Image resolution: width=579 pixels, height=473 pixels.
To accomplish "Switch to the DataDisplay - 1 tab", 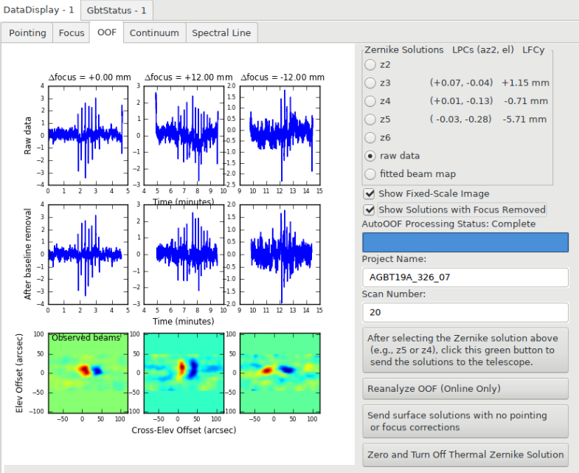I will click(39, 10).
